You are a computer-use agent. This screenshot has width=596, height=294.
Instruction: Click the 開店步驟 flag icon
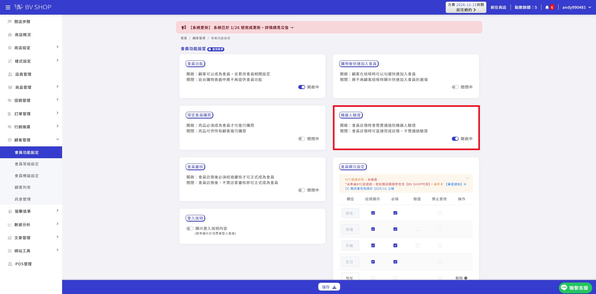click(x=10, y=22)
